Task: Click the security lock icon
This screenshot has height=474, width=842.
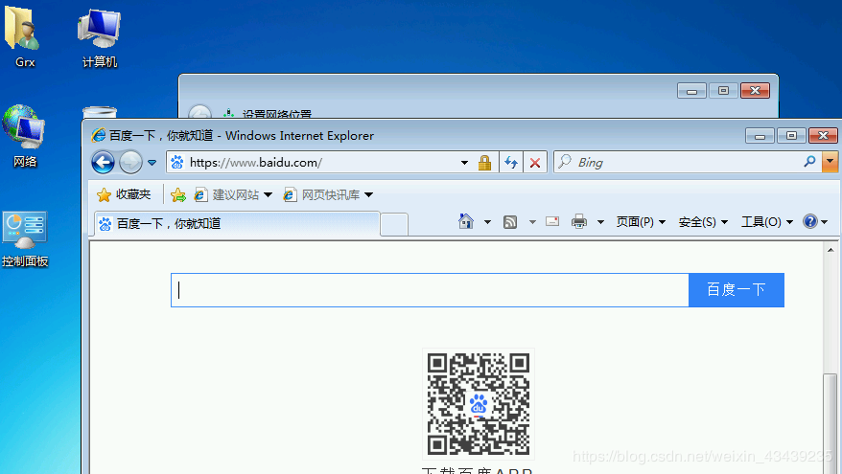Action: click(485, 163)
